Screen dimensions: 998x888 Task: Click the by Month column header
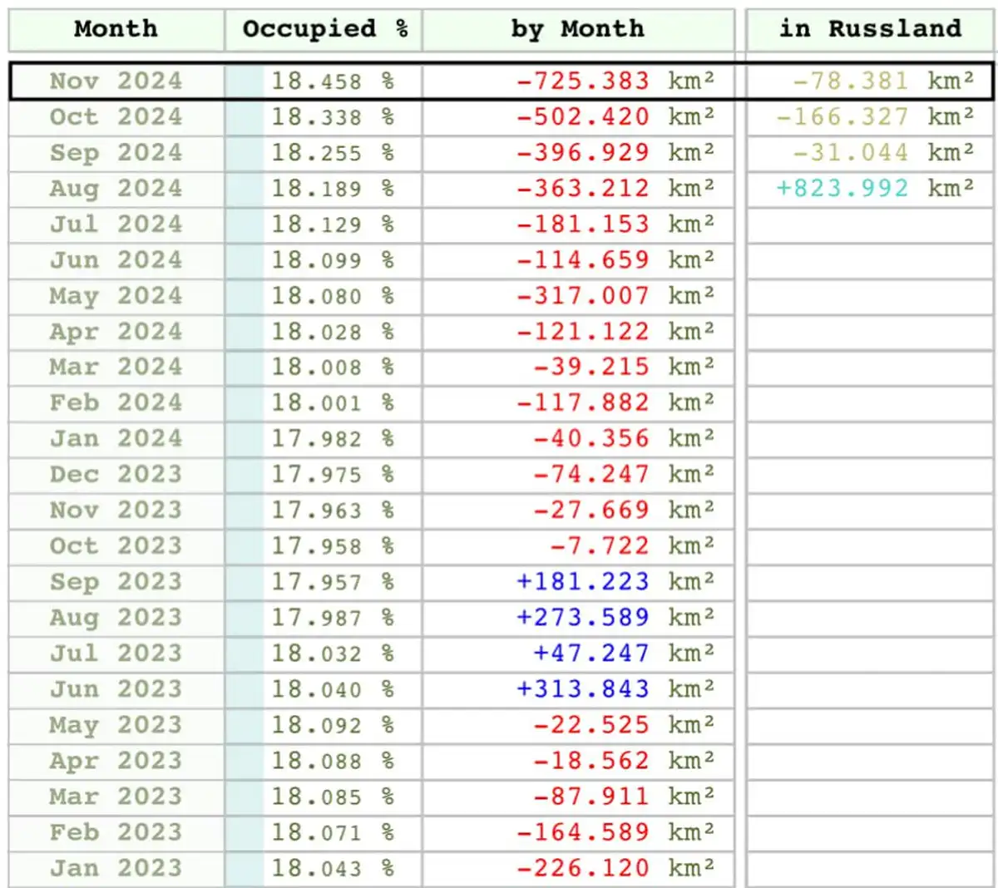(x=578, y=29)
